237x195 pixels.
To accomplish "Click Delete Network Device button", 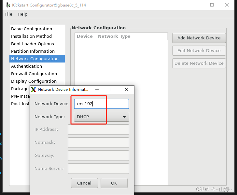I will click(199, 63).
